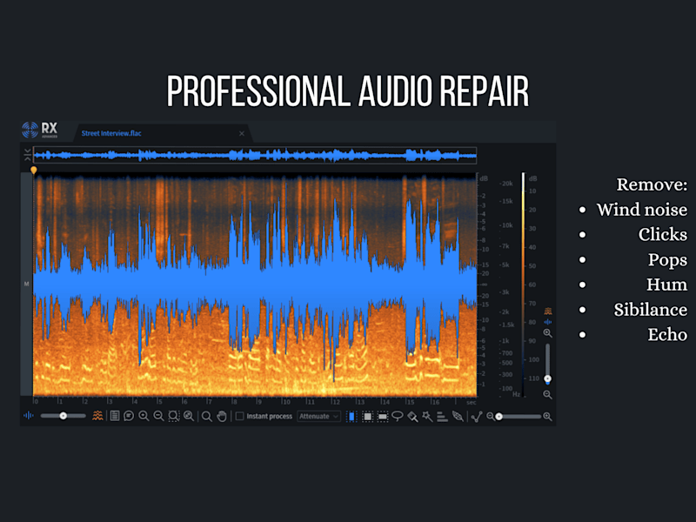Screen dimensions: 696x522
Task: Click the orange spectrogram view icon in bottom toolbar
Action: coord(97,416)
